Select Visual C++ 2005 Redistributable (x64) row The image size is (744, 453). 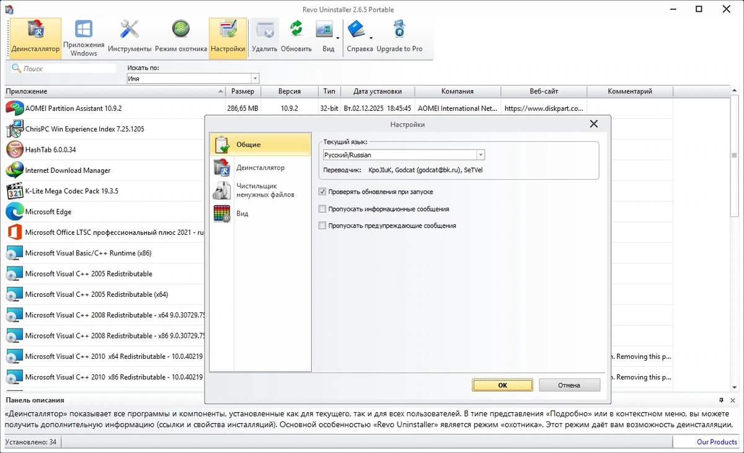point(105,294)
